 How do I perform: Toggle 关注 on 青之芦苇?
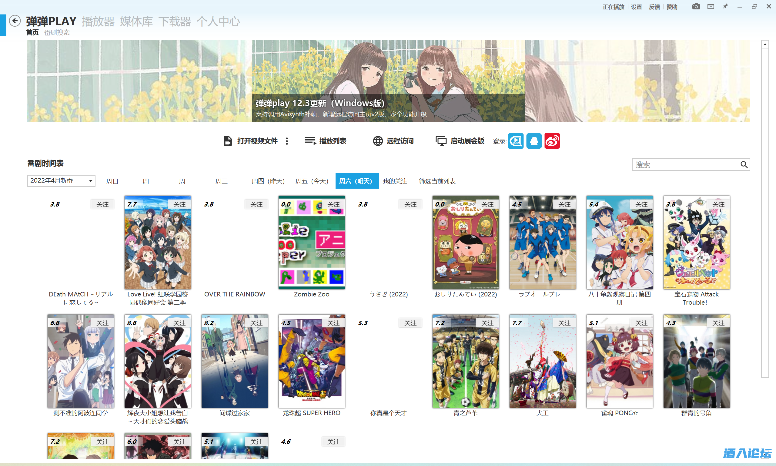pyautogui.click(x=487, y=323)
